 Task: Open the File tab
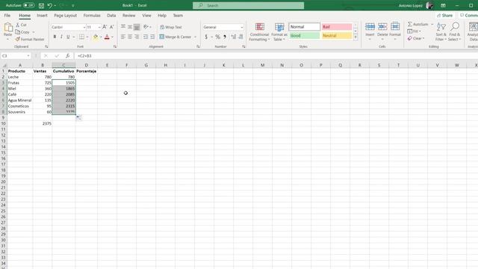tap(7, 15)
